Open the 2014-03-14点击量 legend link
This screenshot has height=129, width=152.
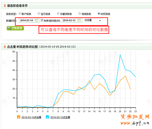pos(31,117)
